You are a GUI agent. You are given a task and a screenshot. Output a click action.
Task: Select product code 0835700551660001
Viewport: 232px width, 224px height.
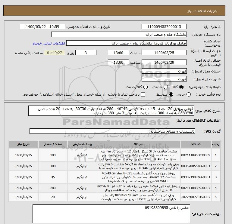(196, 166)
